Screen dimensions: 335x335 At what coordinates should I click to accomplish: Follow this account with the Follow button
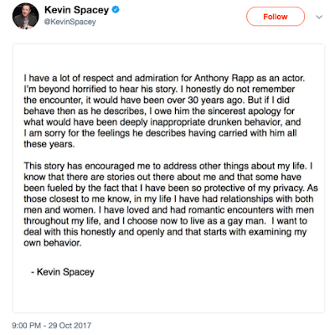click(276, 17)
